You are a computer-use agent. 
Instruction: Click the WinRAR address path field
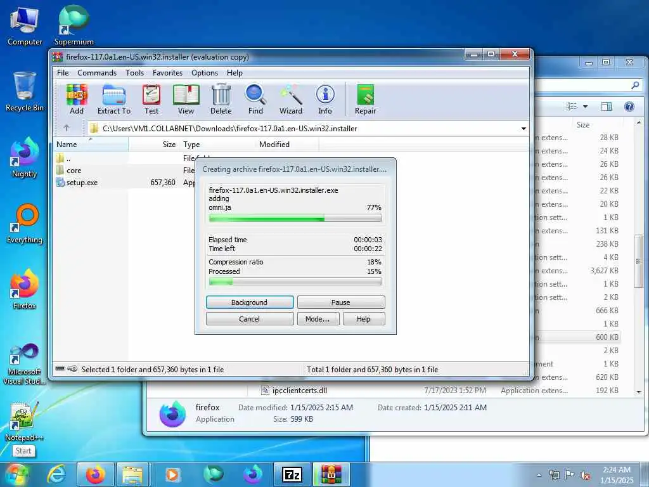[x=309, y=128]
